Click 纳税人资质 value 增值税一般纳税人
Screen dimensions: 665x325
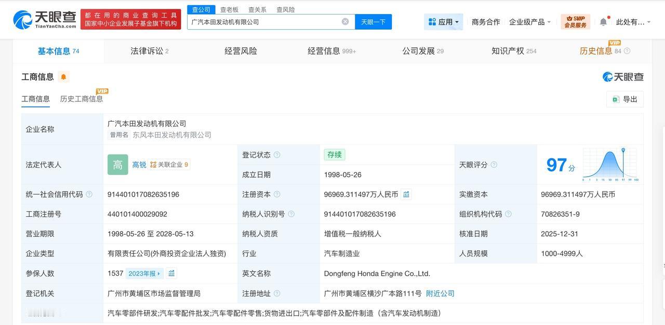pyautogui.click(x=353, y=234)
